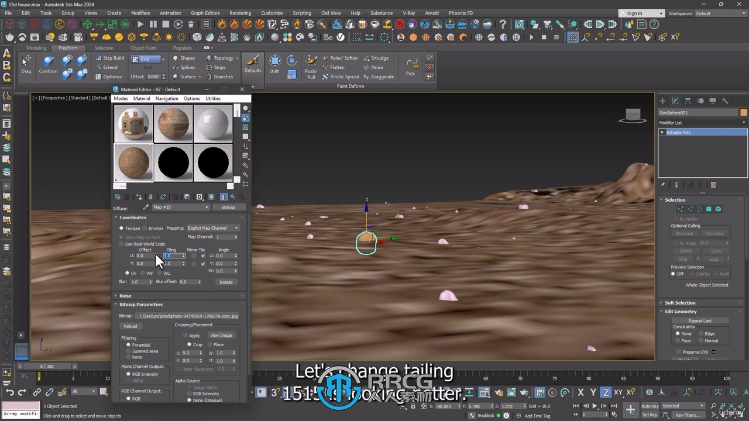
Task: Open the Defaults brush settings
Action: coord(253,64)
